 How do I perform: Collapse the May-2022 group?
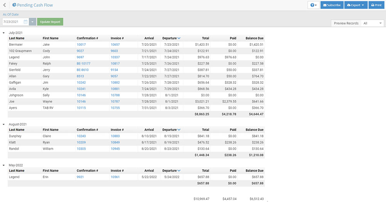pyautogui.click(x=4, y=165)
